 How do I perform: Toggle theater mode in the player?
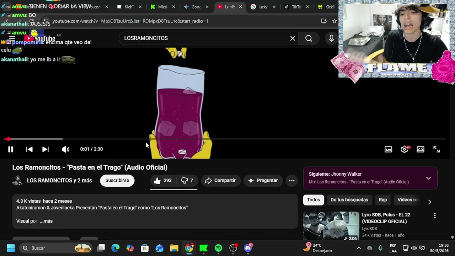tap(421, 149)
